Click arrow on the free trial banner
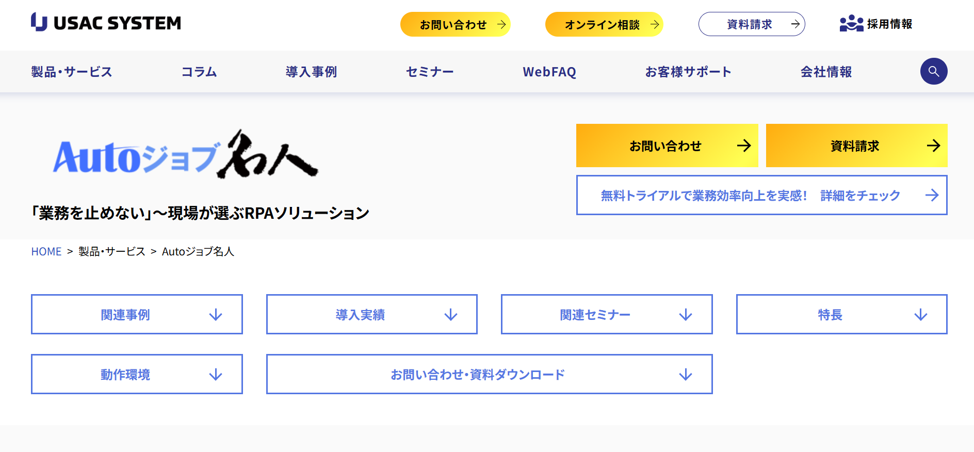Image resolution: width=974 pixels, height=452 pixels. (931, 195)
